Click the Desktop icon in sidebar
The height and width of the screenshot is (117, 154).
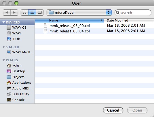(x=9, y=71)
